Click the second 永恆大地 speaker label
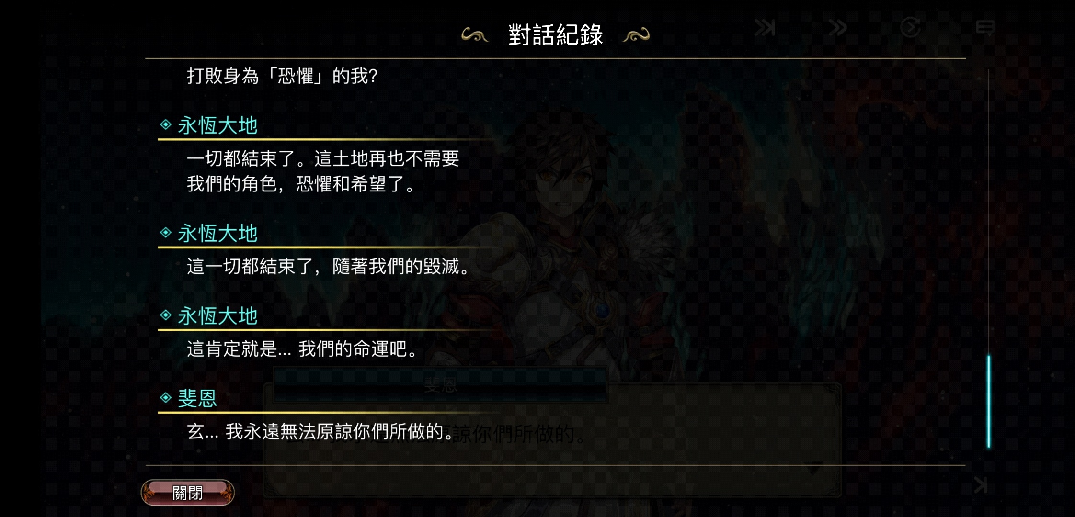The height and width of the screenshot is (517, 1075). (x=217, y=234)
